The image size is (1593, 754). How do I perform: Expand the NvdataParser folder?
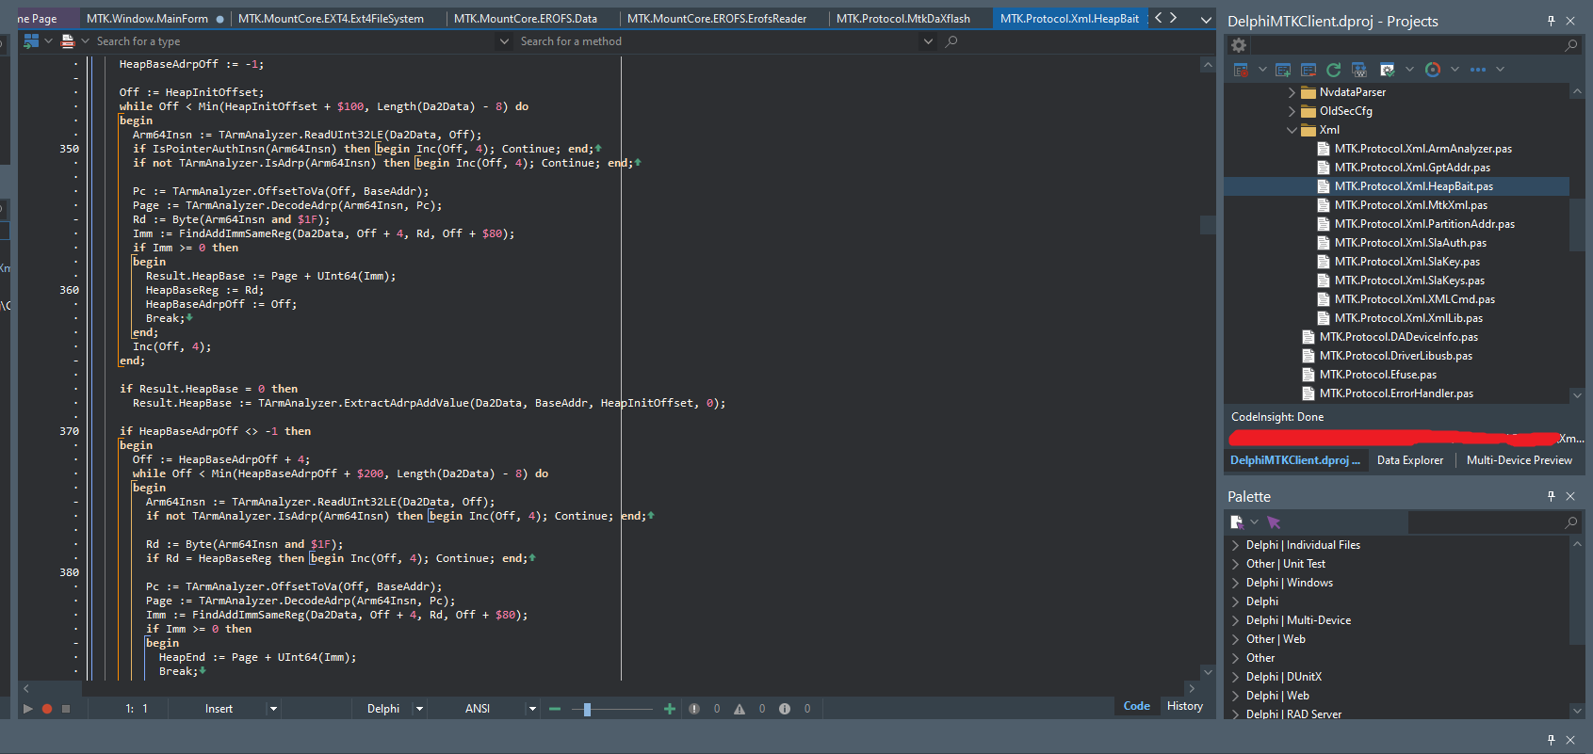pos(1292,92)
